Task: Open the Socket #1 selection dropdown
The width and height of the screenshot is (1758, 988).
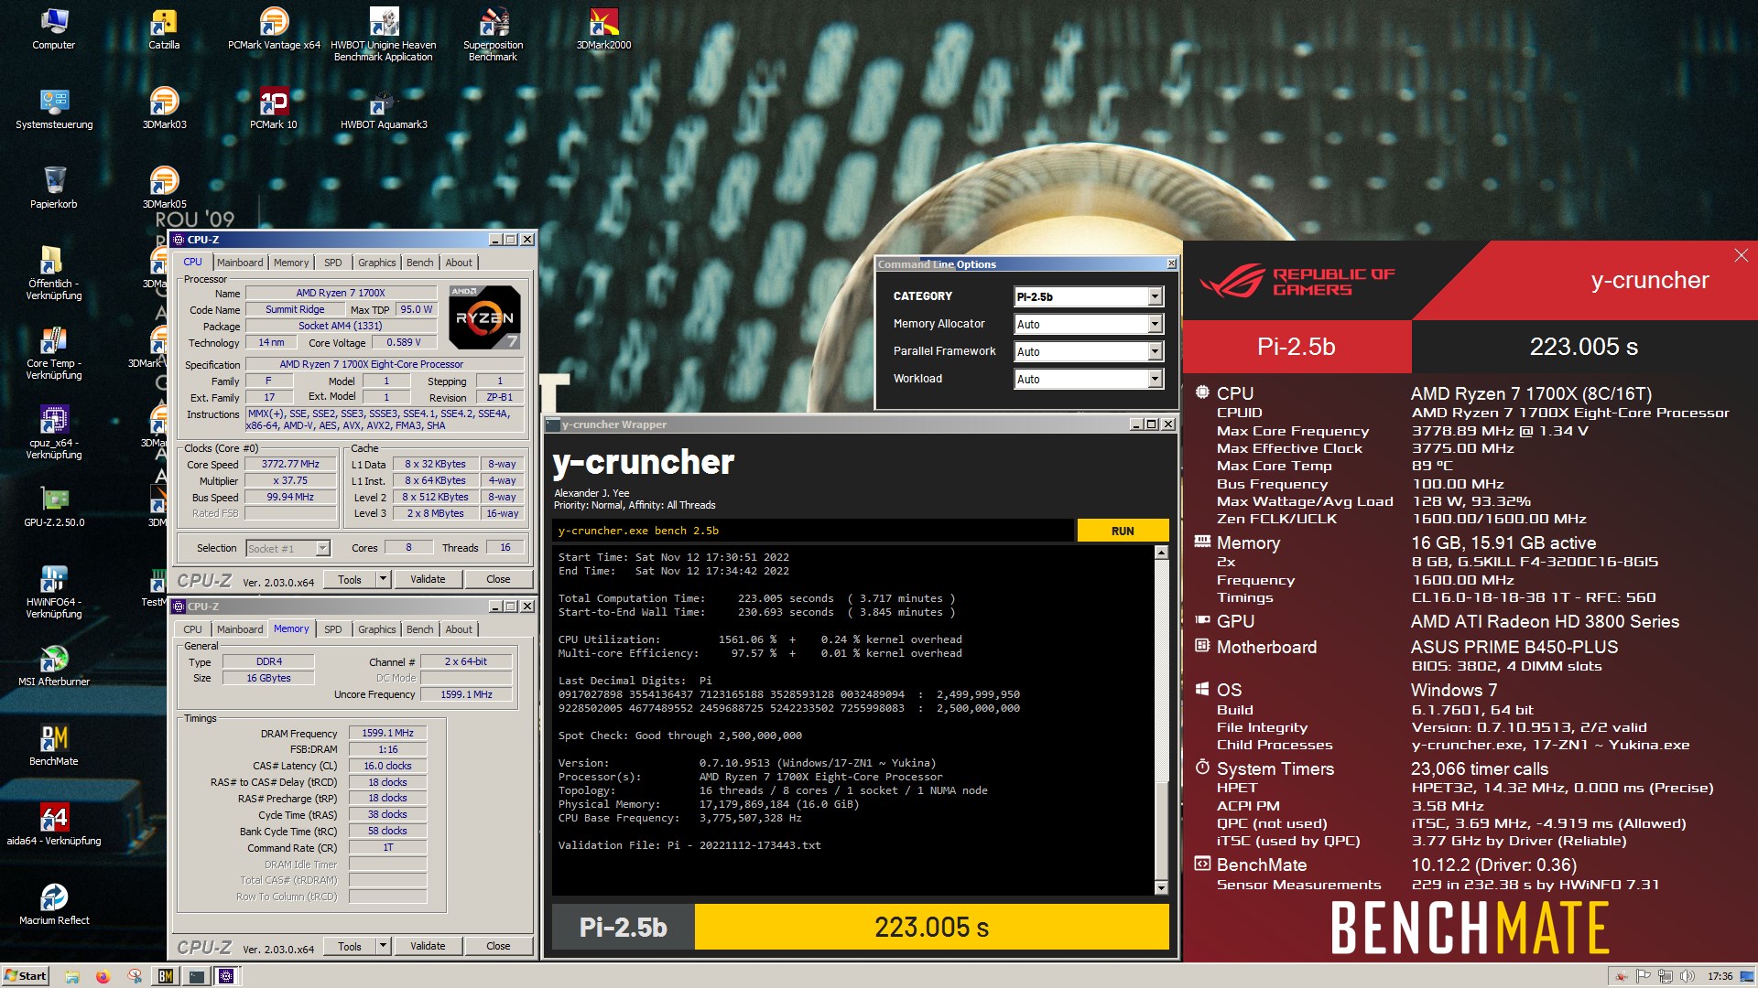Action: [288, 548]
